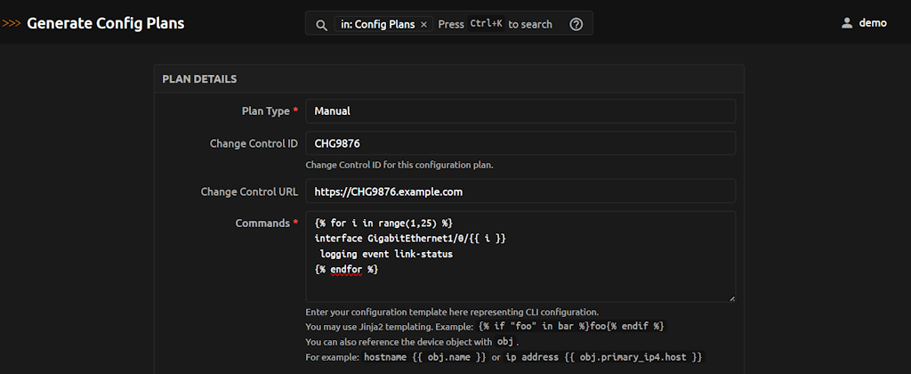Click the 'endfor' word in Commands

[346, 269]
